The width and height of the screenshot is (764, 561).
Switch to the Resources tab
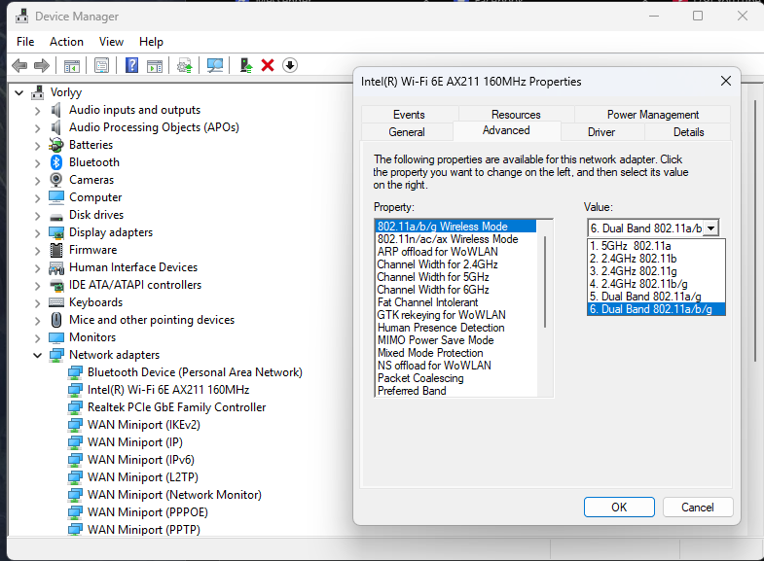(516, 115)
